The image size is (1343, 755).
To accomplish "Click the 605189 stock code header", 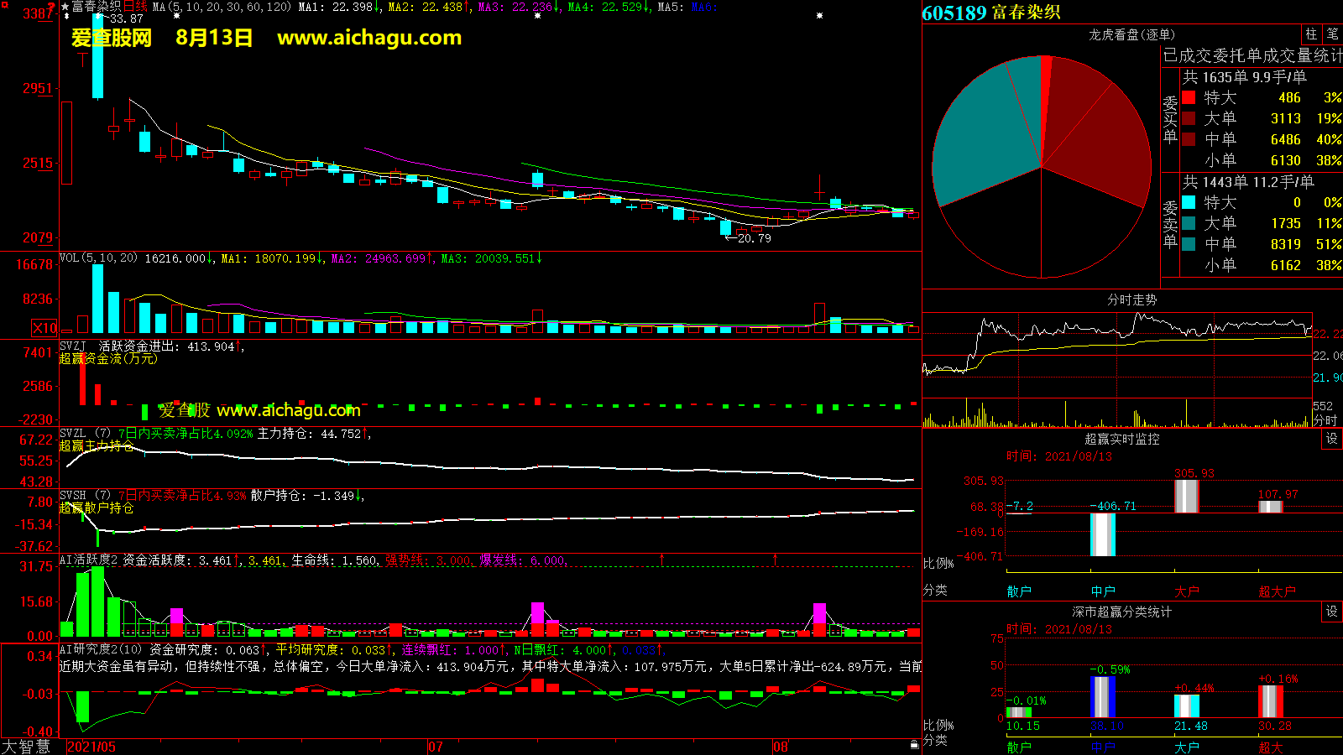I will click(954, 13).
